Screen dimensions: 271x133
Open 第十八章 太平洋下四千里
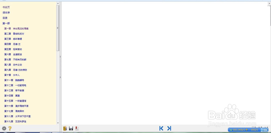17,116
